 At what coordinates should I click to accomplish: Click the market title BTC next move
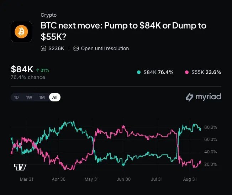click(123, 31)
